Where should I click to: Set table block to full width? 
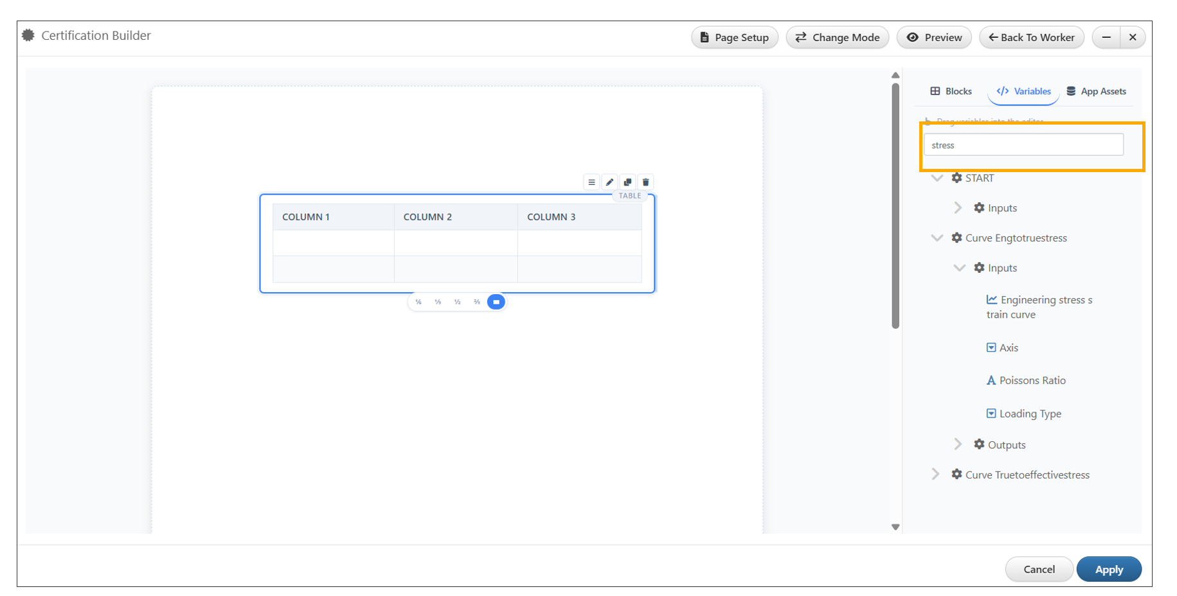click(x=496, y=302)
